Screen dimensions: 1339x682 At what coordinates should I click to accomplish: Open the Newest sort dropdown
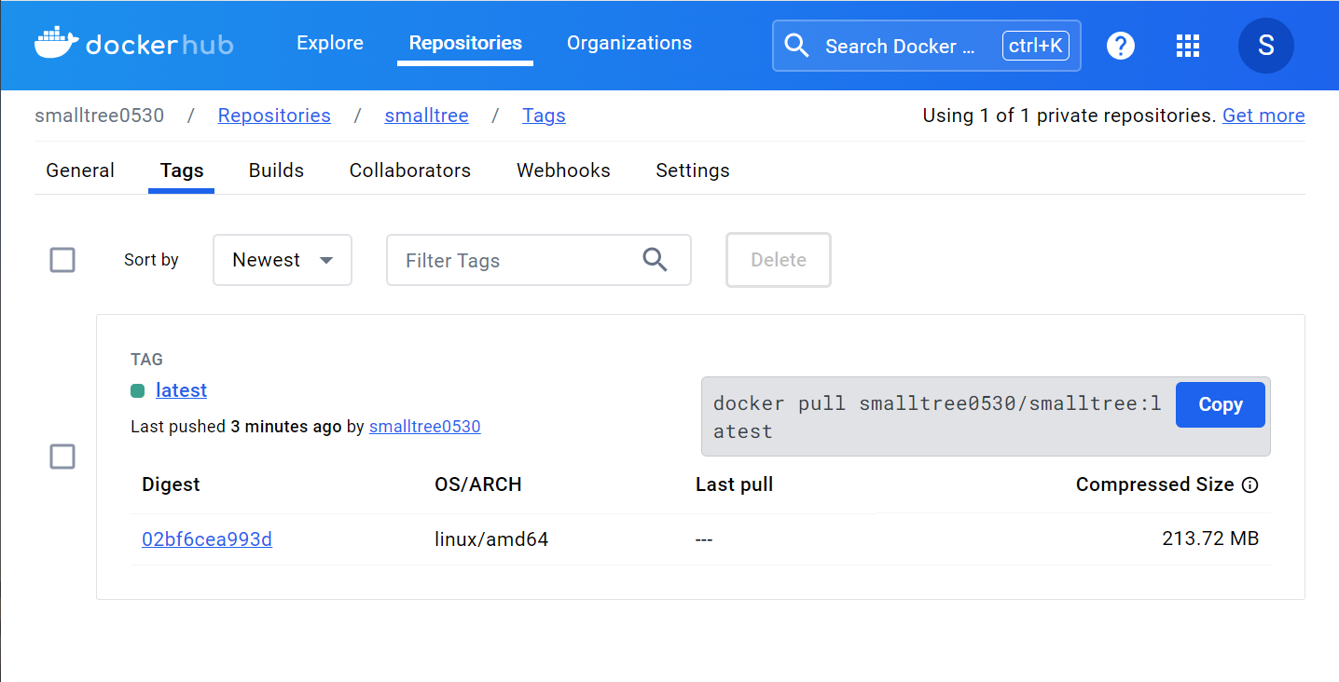(283, 260)
